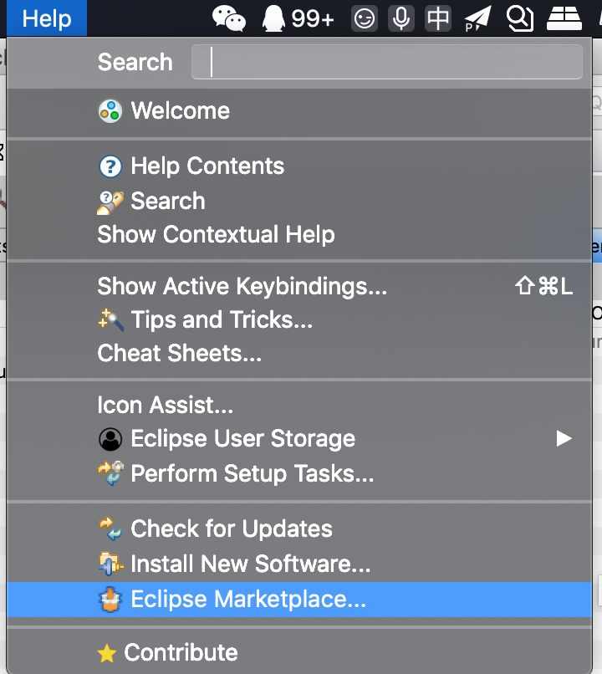Click the Perform Setup Tasks icon
This screenshot has height=674, width=602.
[x=110, y=474]
